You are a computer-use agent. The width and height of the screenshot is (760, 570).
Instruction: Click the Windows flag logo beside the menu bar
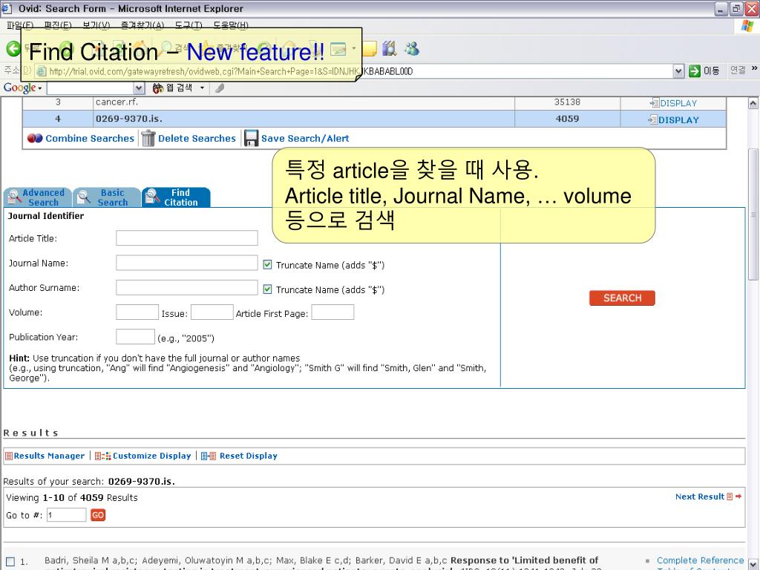[747, 26]
